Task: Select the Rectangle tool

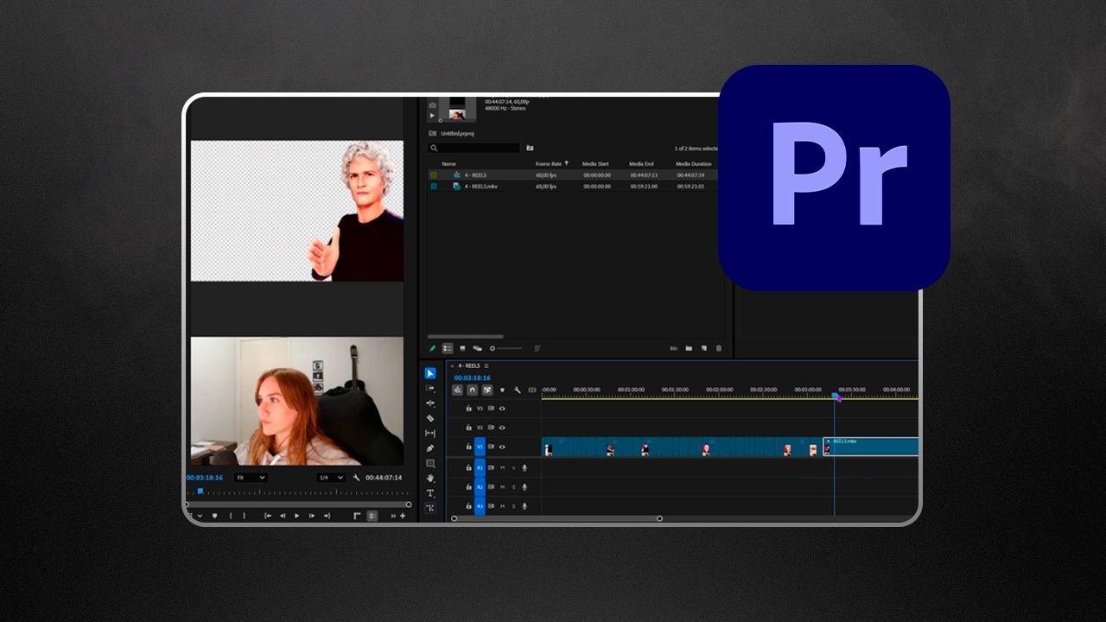Action: pos(430,464)
